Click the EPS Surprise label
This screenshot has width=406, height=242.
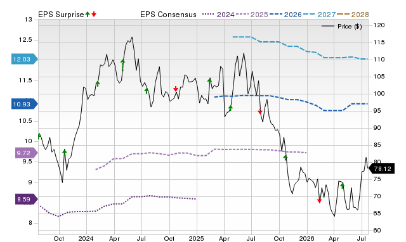(61, 15)
